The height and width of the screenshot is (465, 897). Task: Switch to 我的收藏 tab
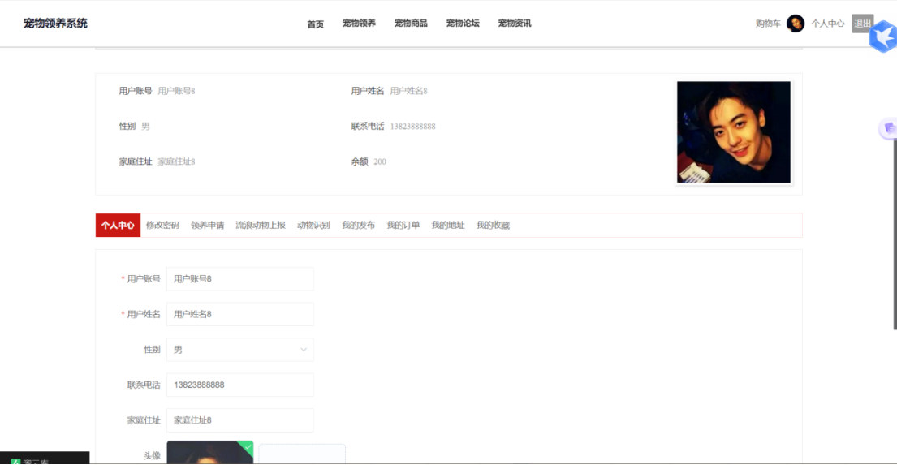point(493,226)
